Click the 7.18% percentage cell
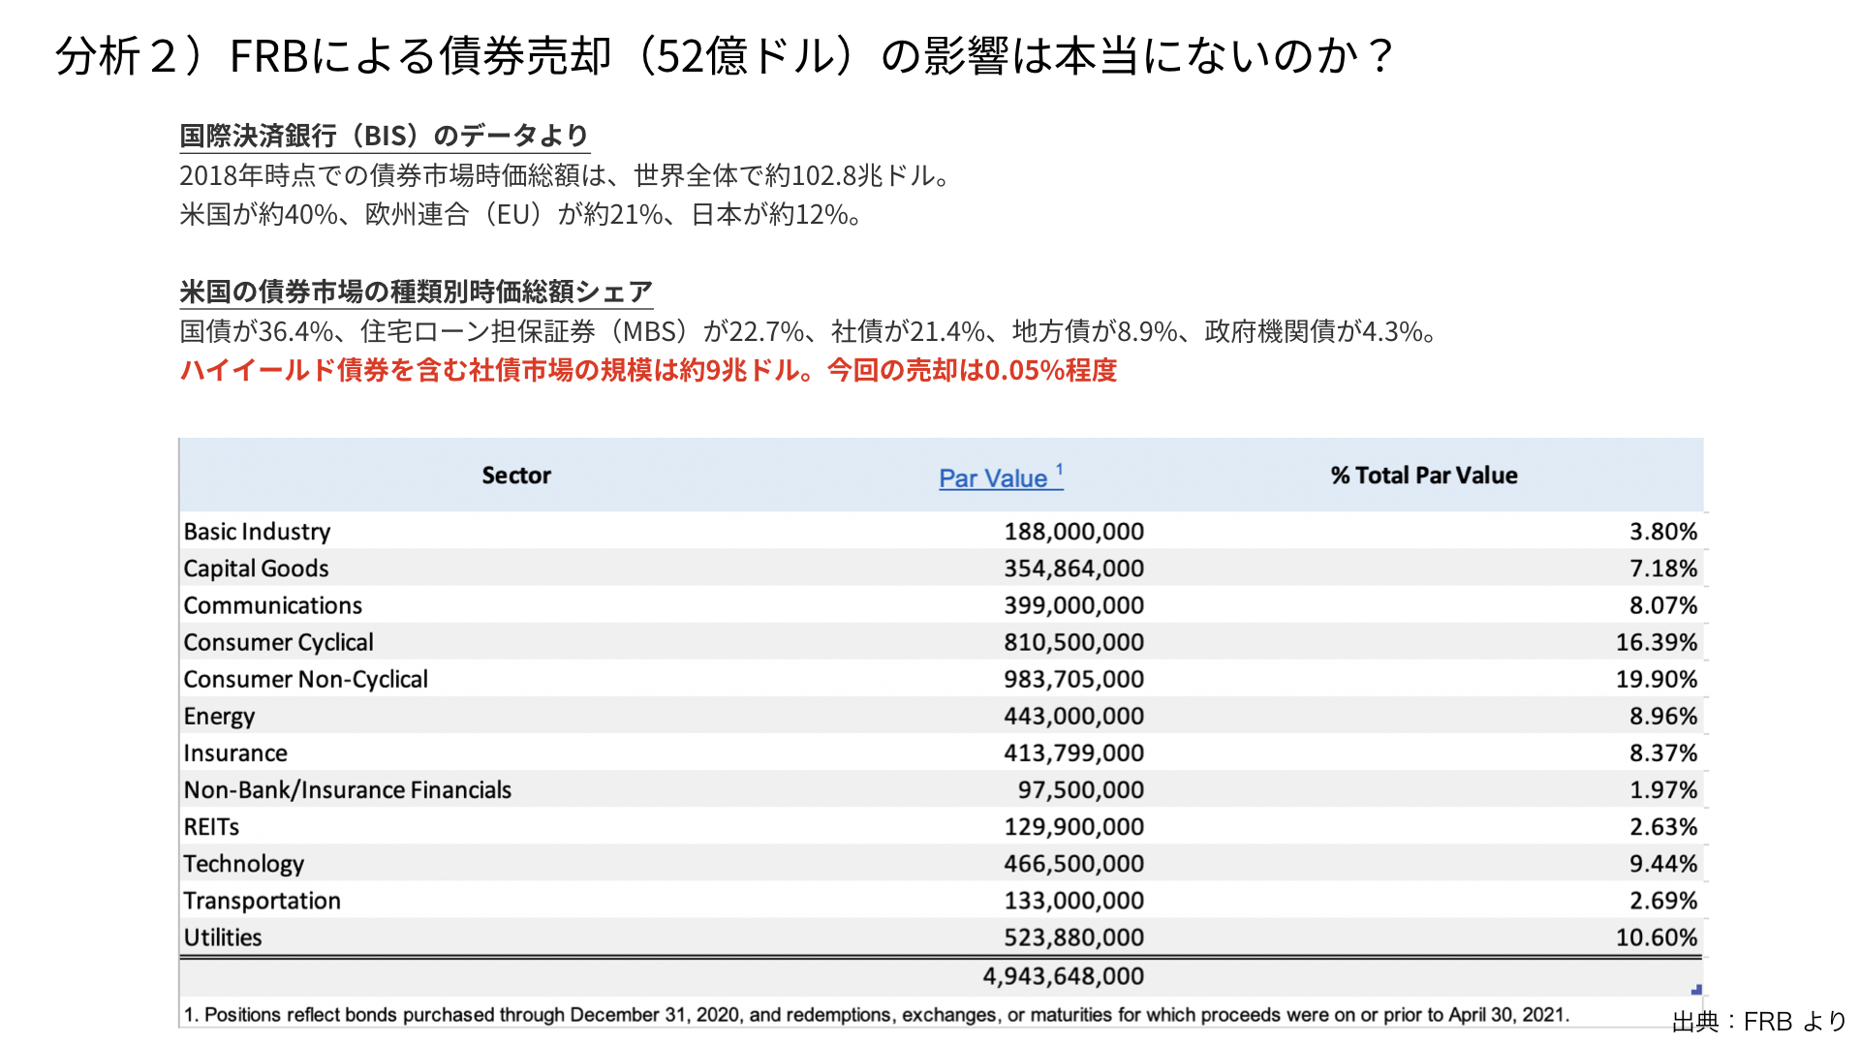Screen dimensions: 1860x1046 point(1663,569)
